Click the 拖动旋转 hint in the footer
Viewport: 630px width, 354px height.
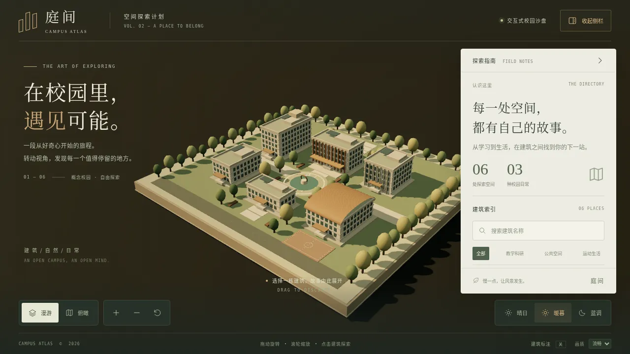(270, 344)
